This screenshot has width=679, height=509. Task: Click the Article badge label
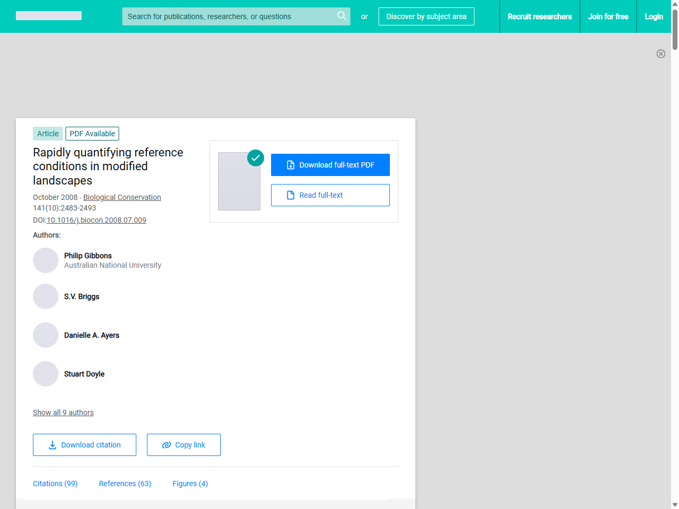click(x=48, y=134)
